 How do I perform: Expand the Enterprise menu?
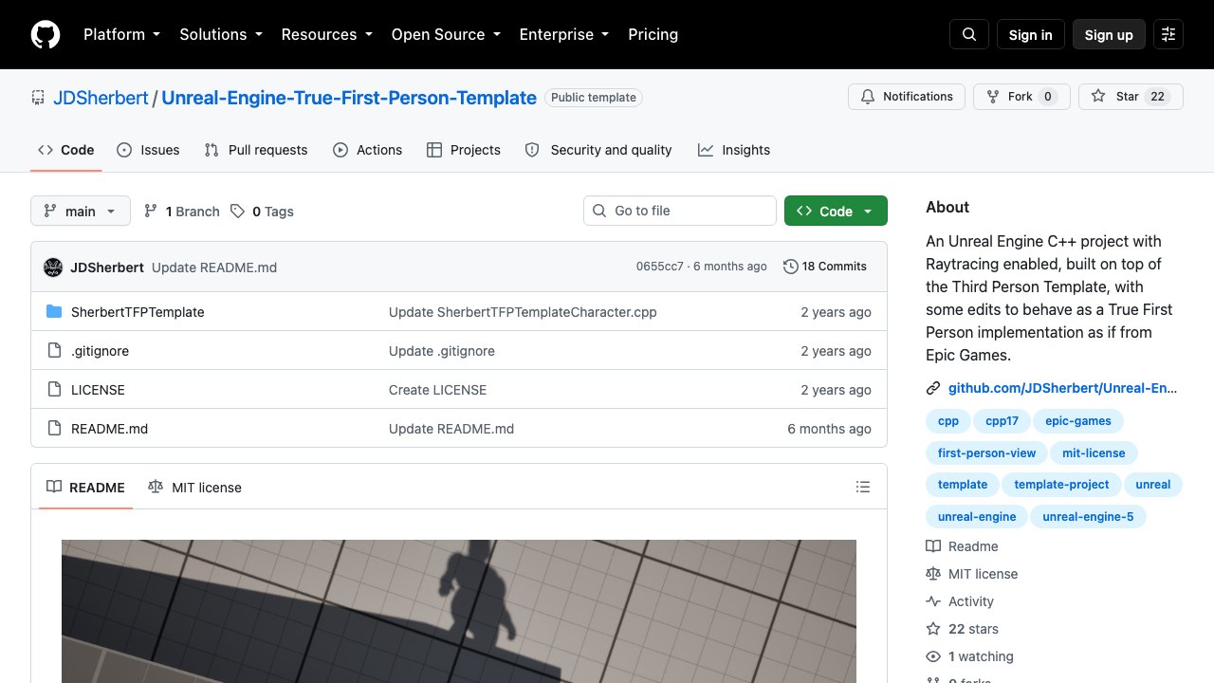tap(563, 34)
